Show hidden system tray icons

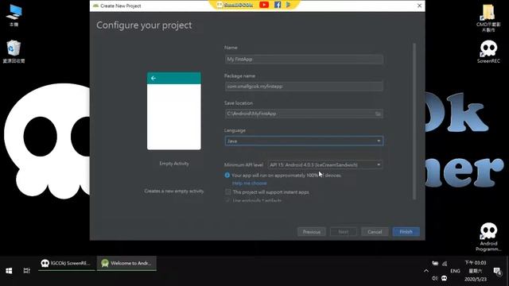tap(426, 271)
